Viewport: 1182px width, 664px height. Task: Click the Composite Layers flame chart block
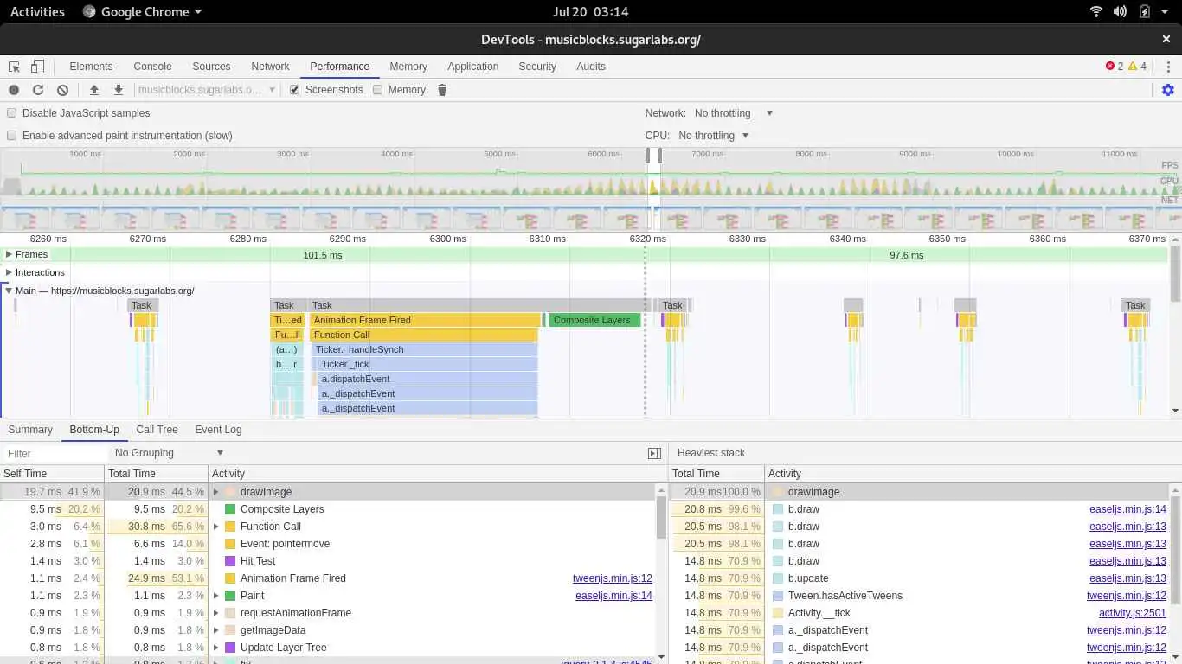tap(595, 320)
